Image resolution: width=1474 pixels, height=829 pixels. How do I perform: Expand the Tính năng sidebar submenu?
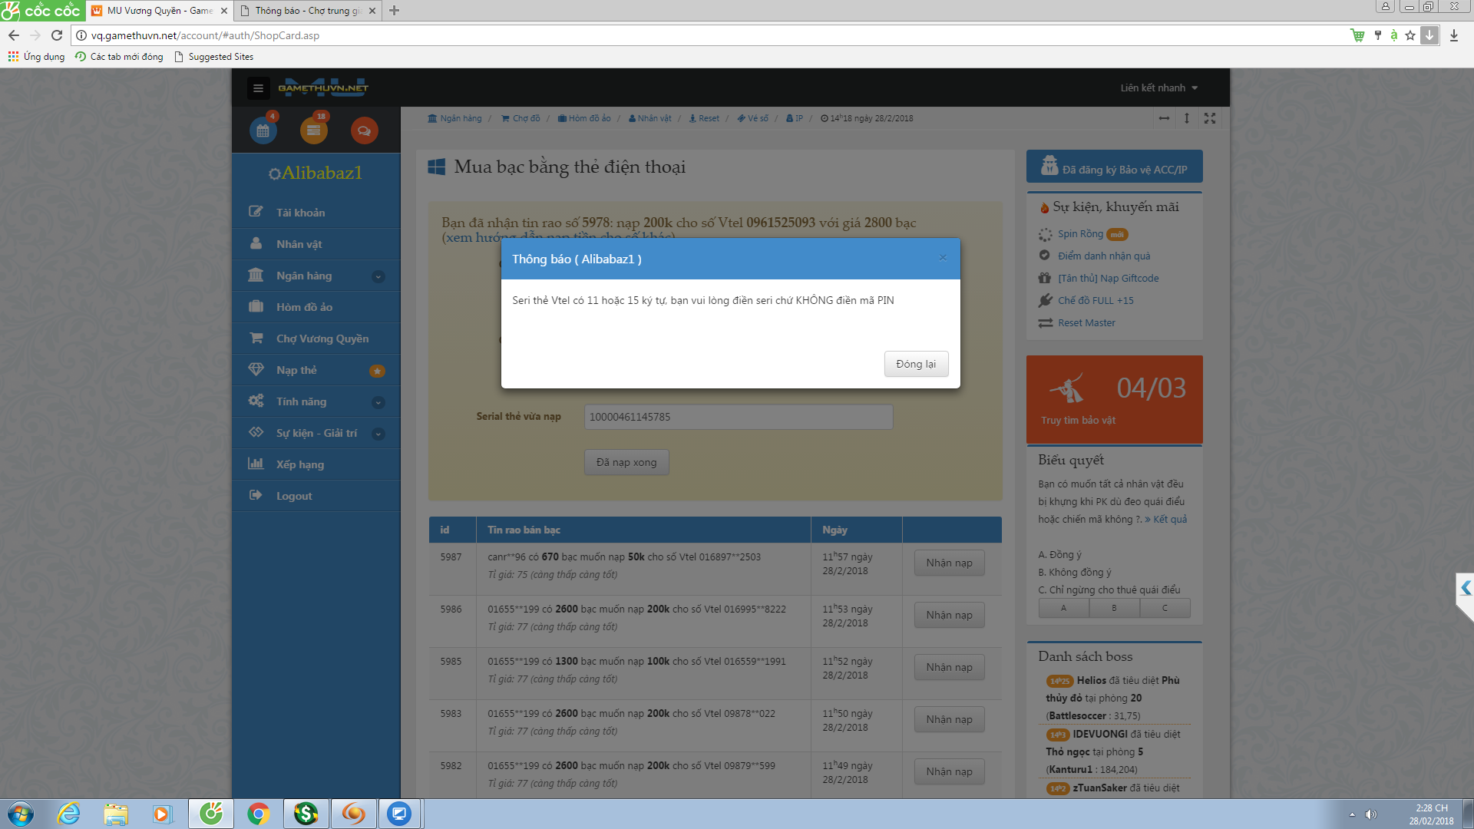tap(378, 402)
